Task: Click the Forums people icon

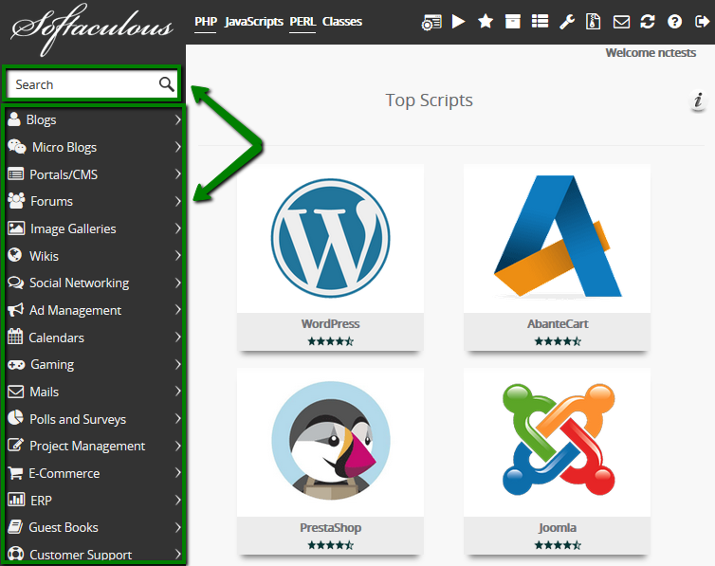Action: tap(16, 201)
